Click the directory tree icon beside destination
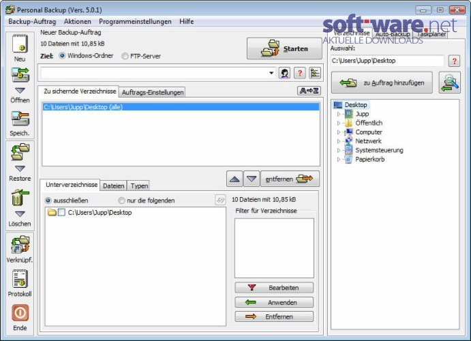 (315, 73)
